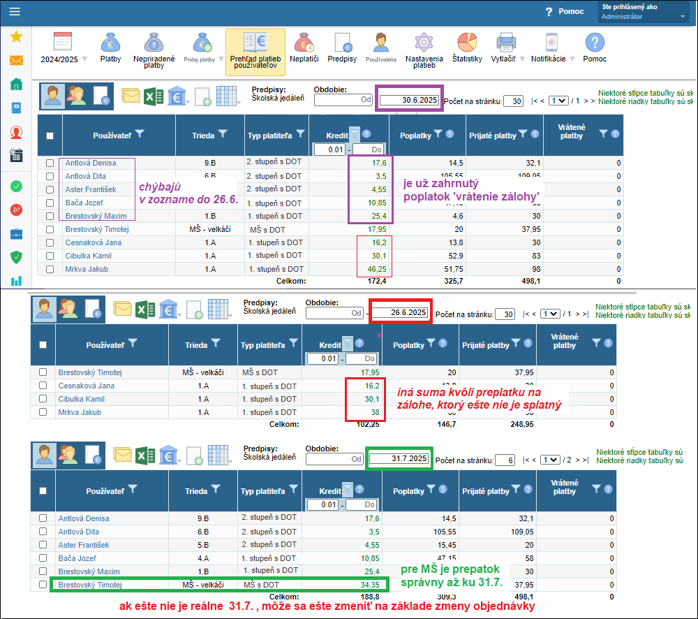The height and width of the screenshot is (619, 698).
Task: Click the Od date field in the 30.6.2025 panel
Action: [343, 100]
